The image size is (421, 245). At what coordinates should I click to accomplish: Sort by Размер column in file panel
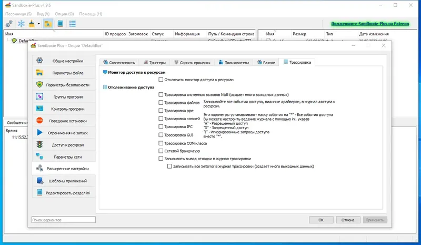click(x=307, y=34)
